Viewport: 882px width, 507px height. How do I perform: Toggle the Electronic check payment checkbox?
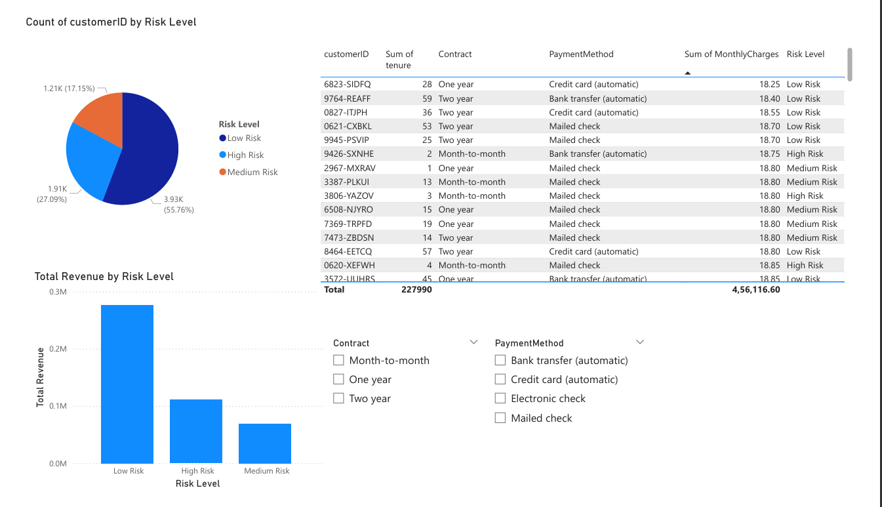500,398
